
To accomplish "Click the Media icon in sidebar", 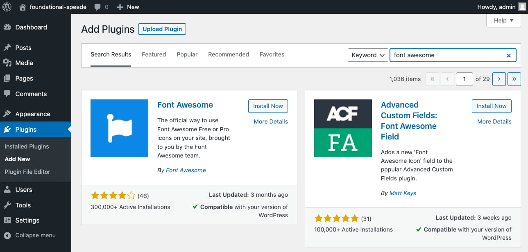I will coord(7,63).
